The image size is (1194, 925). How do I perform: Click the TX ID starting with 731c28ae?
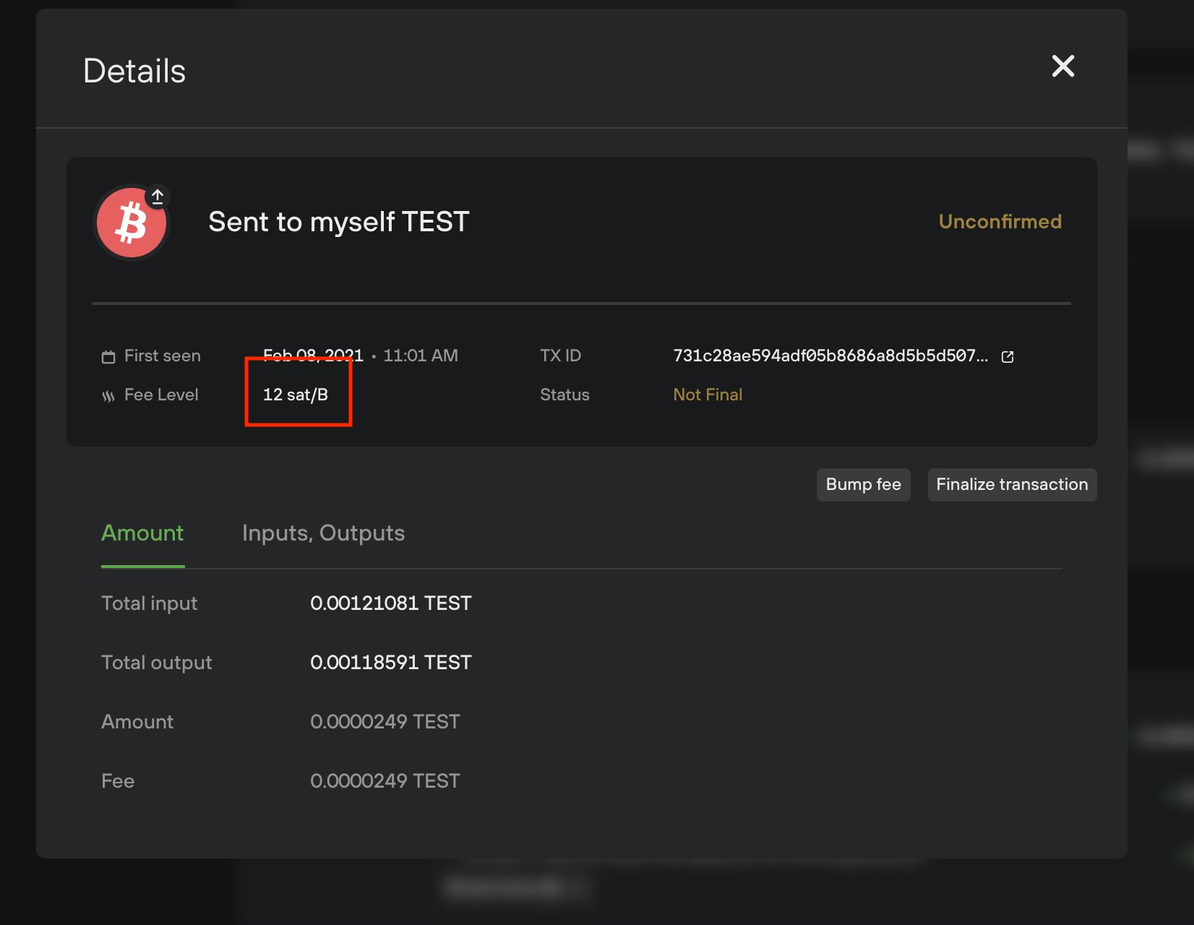coord(831,356)
